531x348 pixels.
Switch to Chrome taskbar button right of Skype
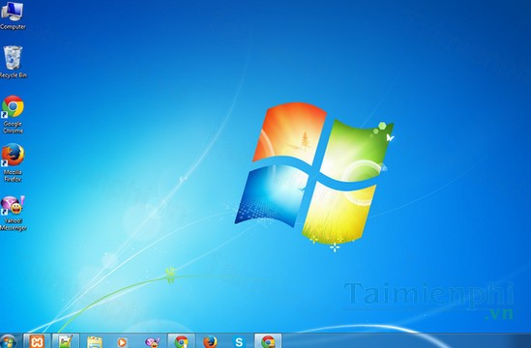pos(268,341)
